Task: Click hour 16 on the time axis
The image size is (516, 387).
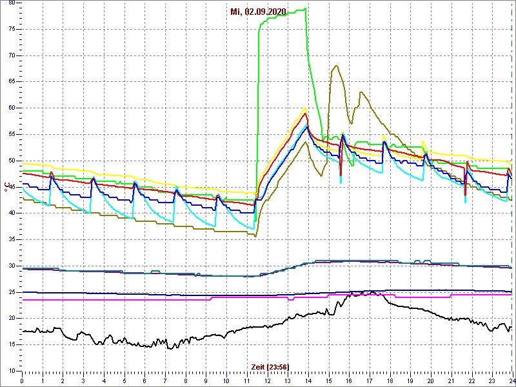Action: coord(349,380)
